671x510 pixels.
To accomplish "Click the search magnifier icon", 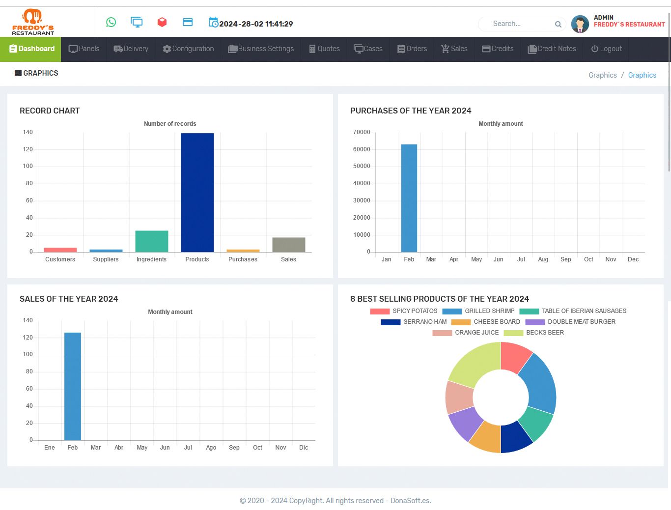I will (x=558, y=24).
